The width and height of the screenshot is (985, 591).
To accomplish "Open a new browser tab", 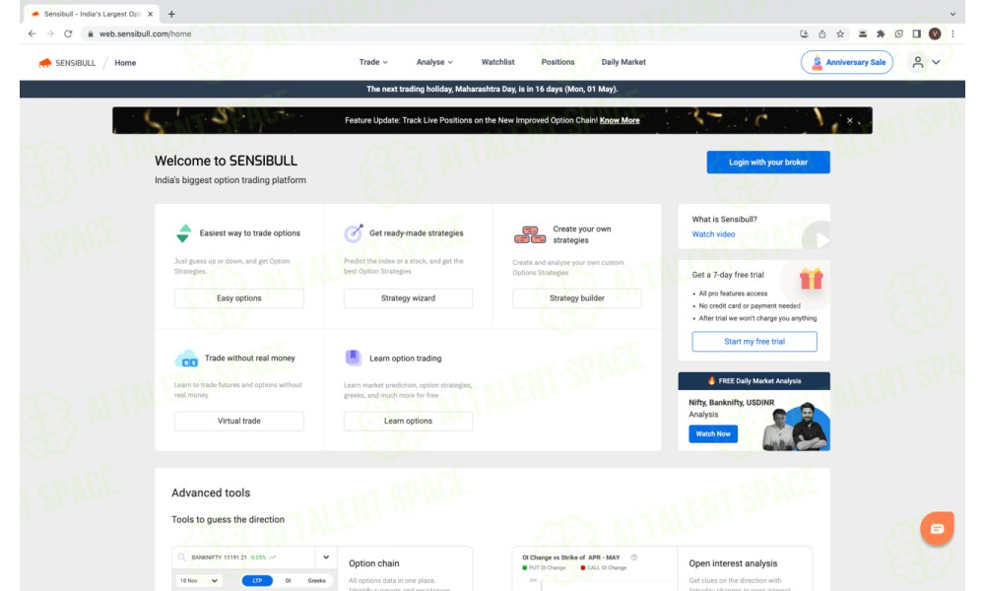I will [x=171, y=14].
